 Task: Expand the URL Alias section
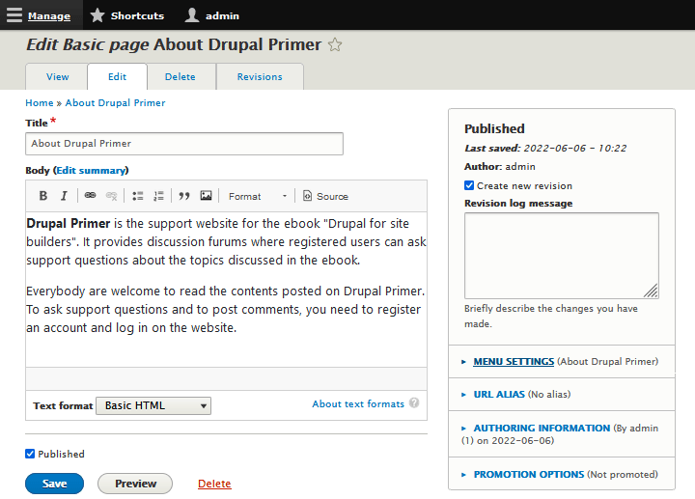498,395
